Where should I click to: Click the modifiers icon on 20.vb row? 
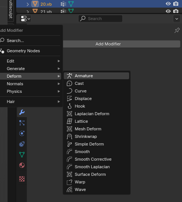(63, 4)
